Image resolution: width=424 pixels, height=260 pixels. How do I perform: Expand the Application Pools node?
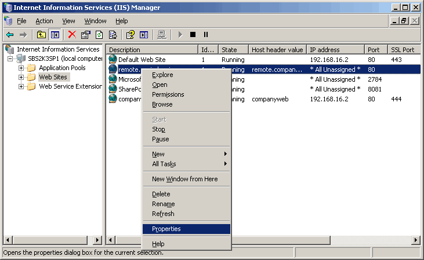(21, 68)
